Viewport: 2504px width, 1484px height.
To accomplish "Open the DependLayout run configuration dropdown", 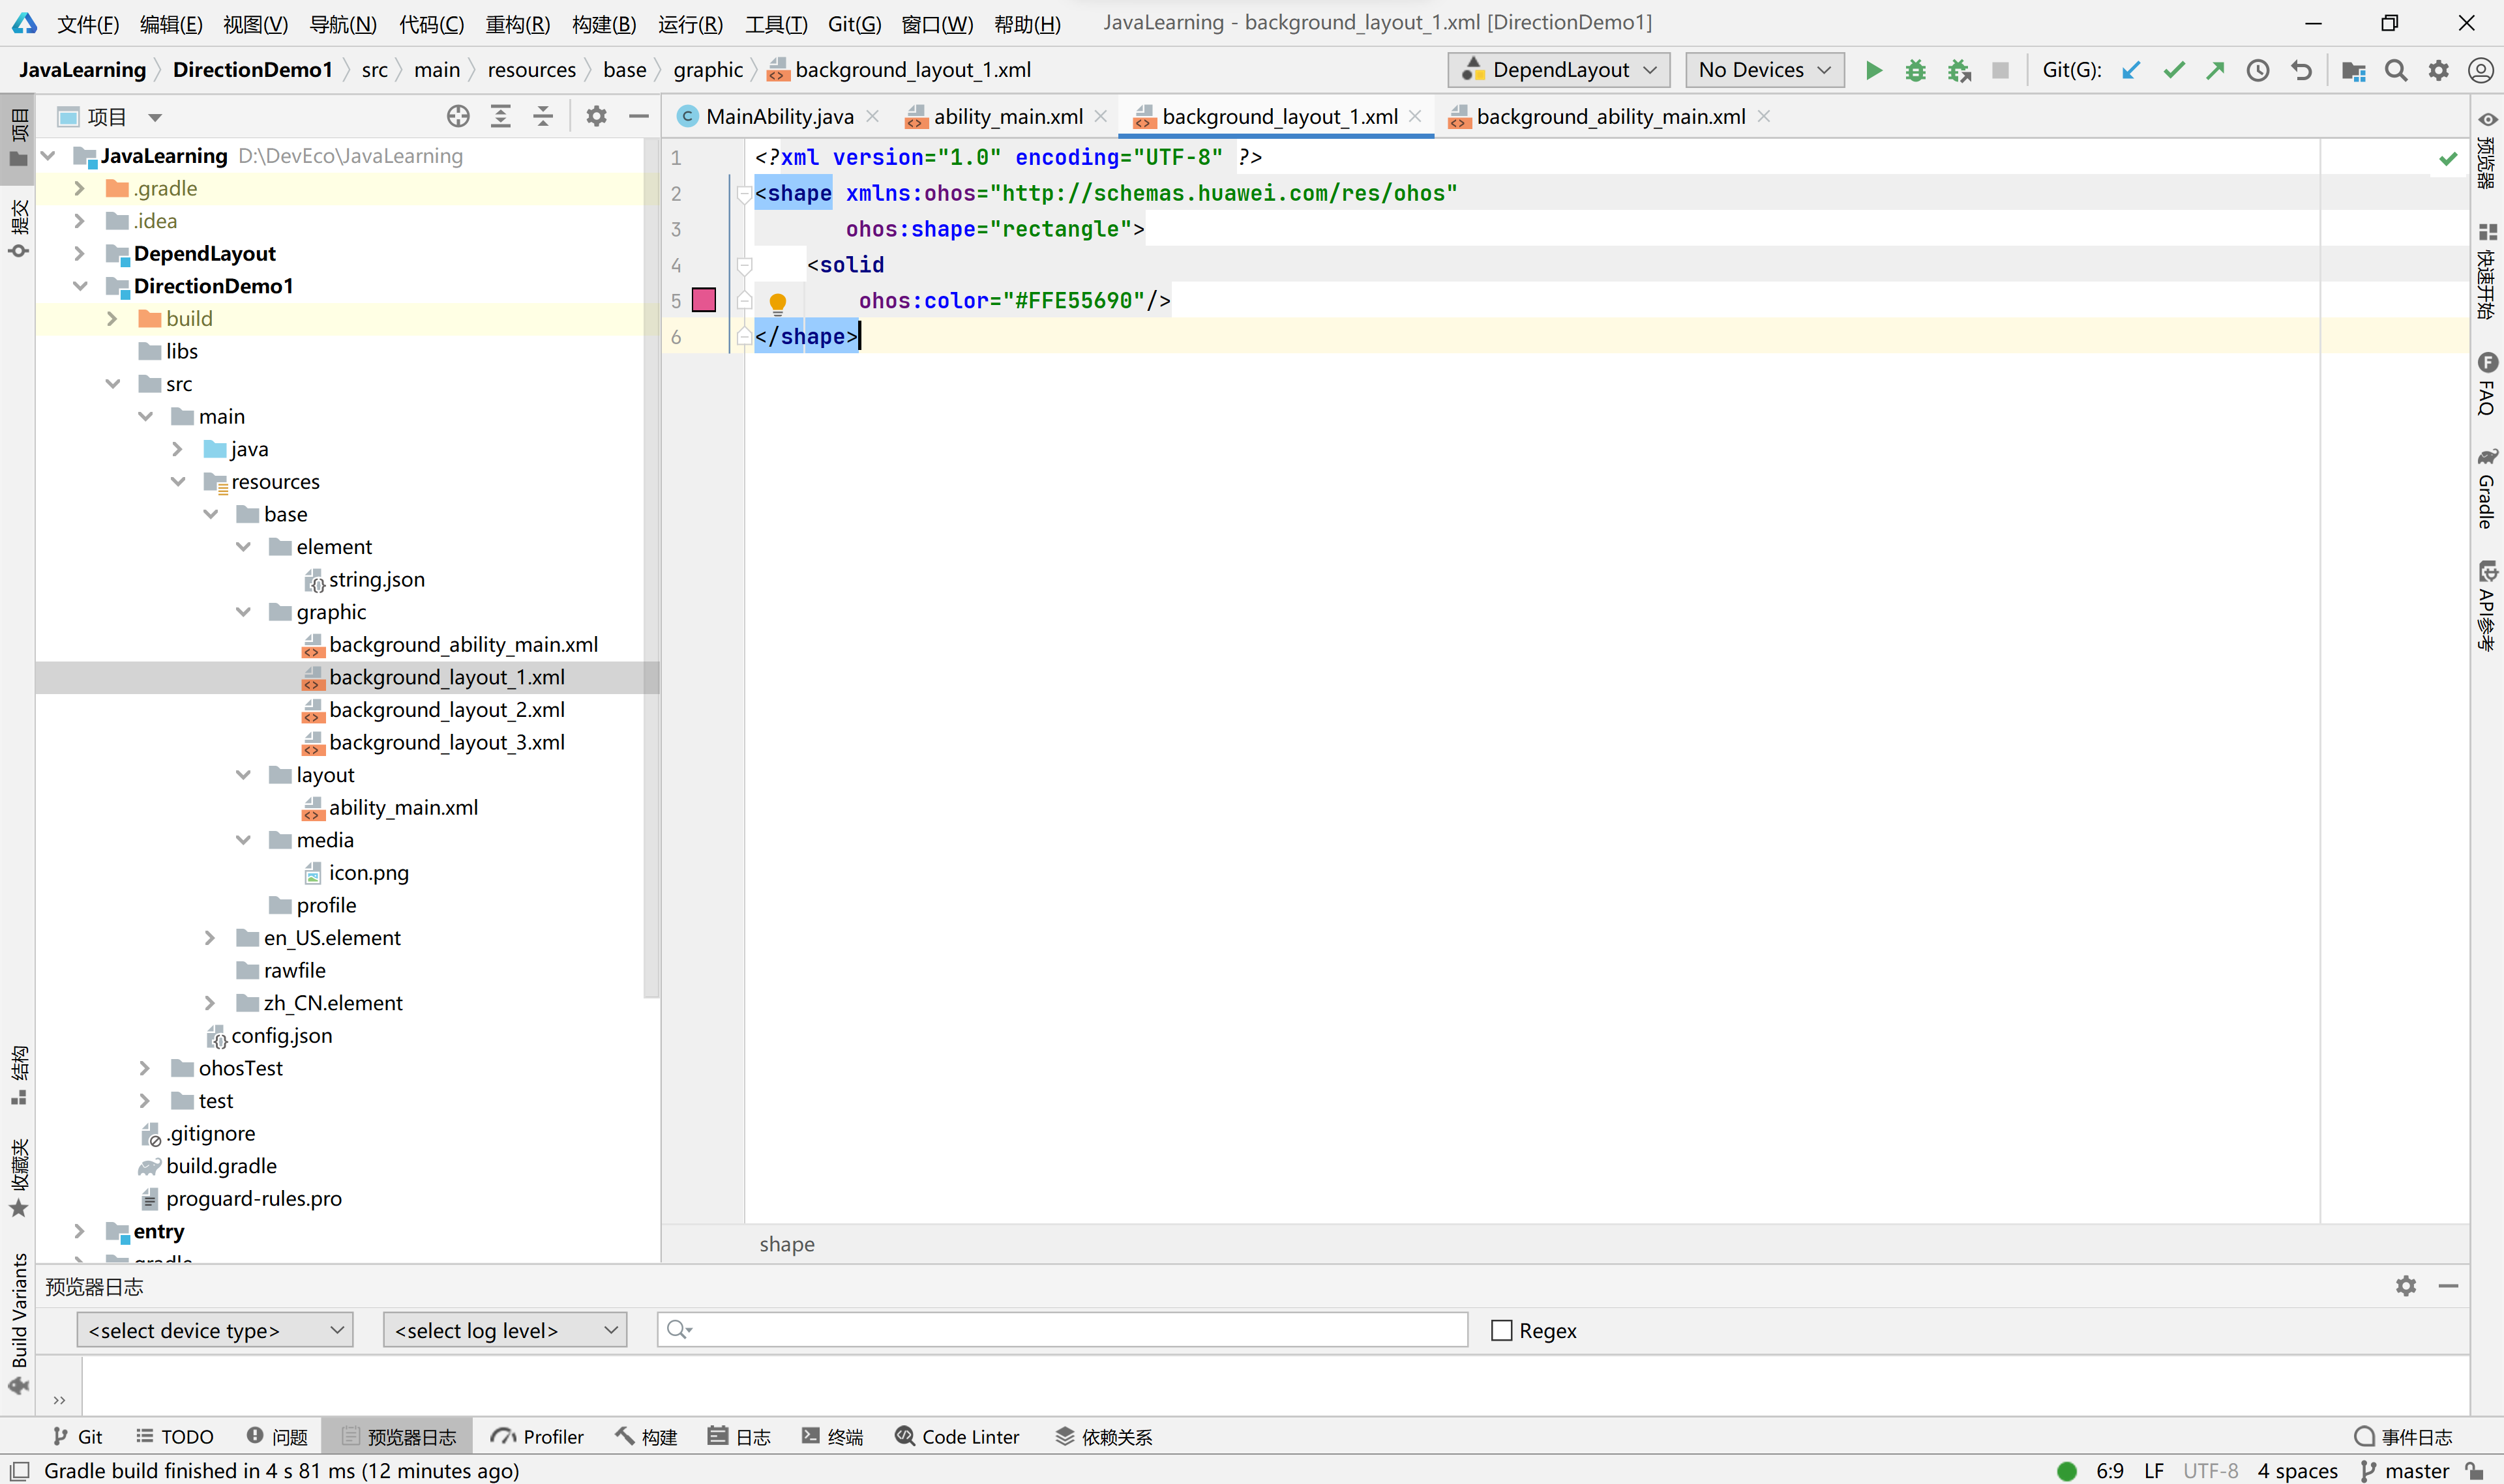I will point(1558,70).
